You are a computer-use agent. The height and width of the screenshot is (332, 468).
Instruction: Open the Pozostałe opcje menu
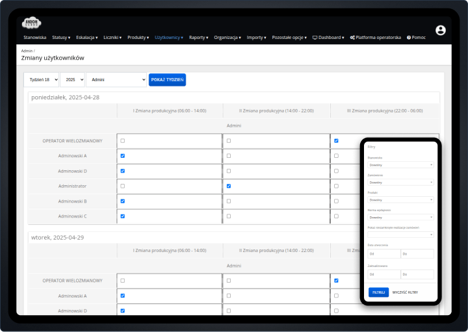point(288,38)
